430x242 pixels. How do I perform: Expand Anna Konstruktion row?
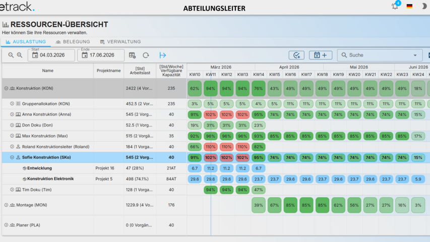point(12,114)
